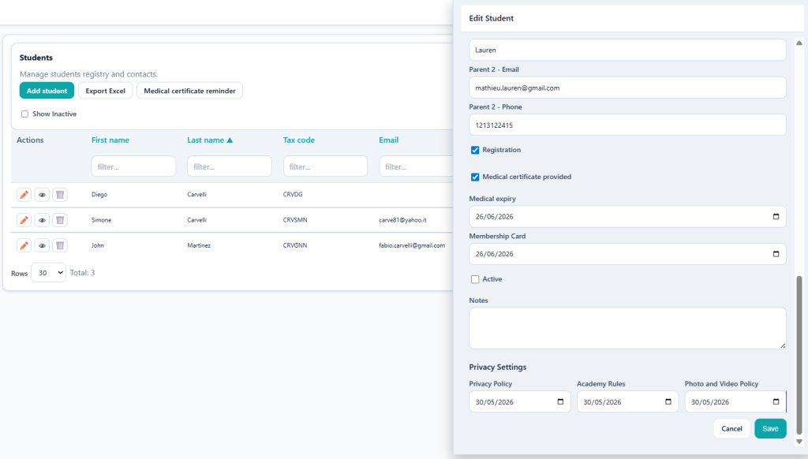Save the edited student details
Screen dimensions: 808x459
pyautogui.click(x=770, y=428)
